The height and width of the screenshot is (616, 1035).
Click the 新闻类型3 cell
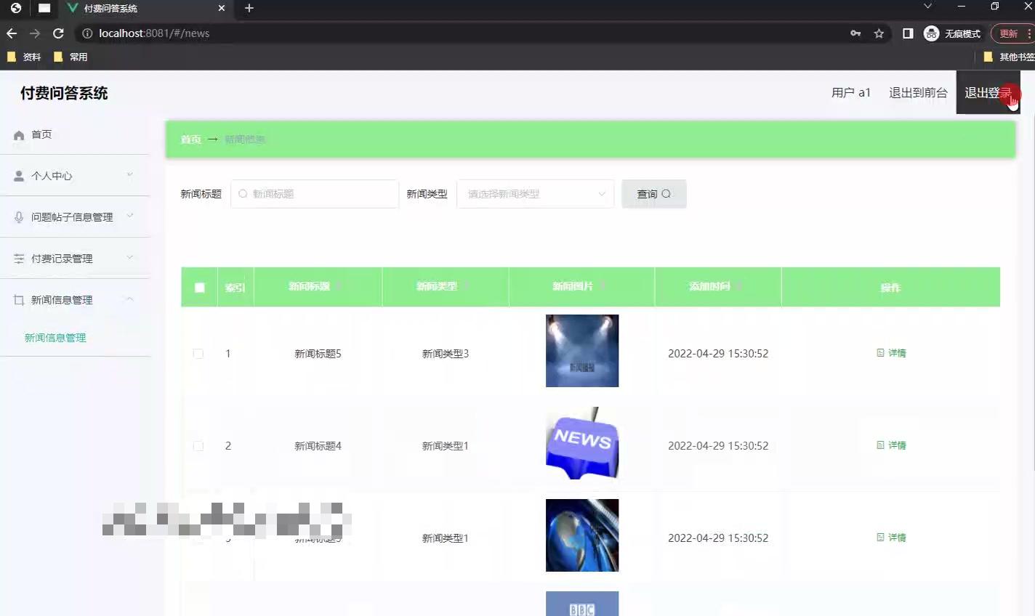click(x=446, y=354)
